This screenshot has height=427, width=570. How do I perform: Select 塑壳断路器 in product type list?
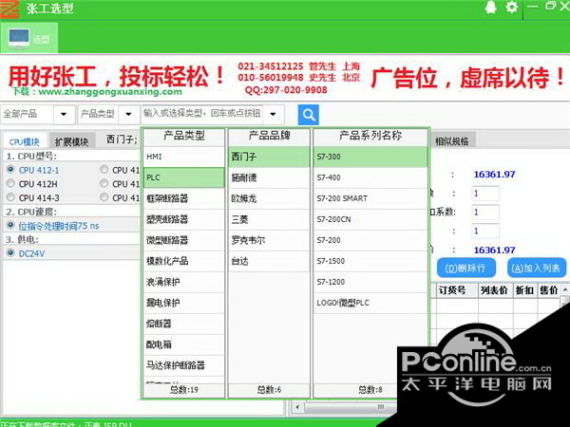[184, 219]
